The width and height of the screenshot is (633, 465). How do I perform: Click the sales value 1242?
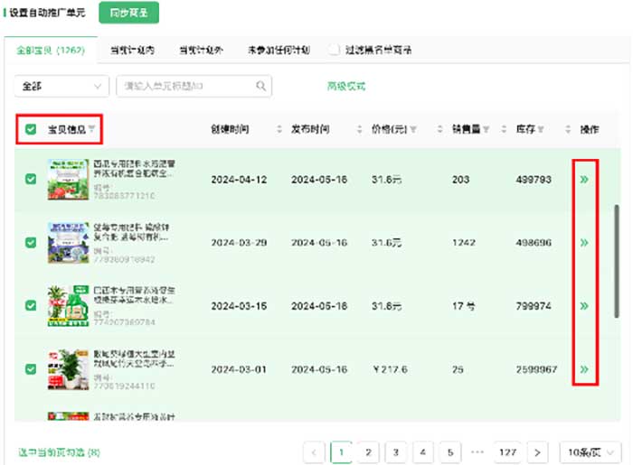pos(463,243)
